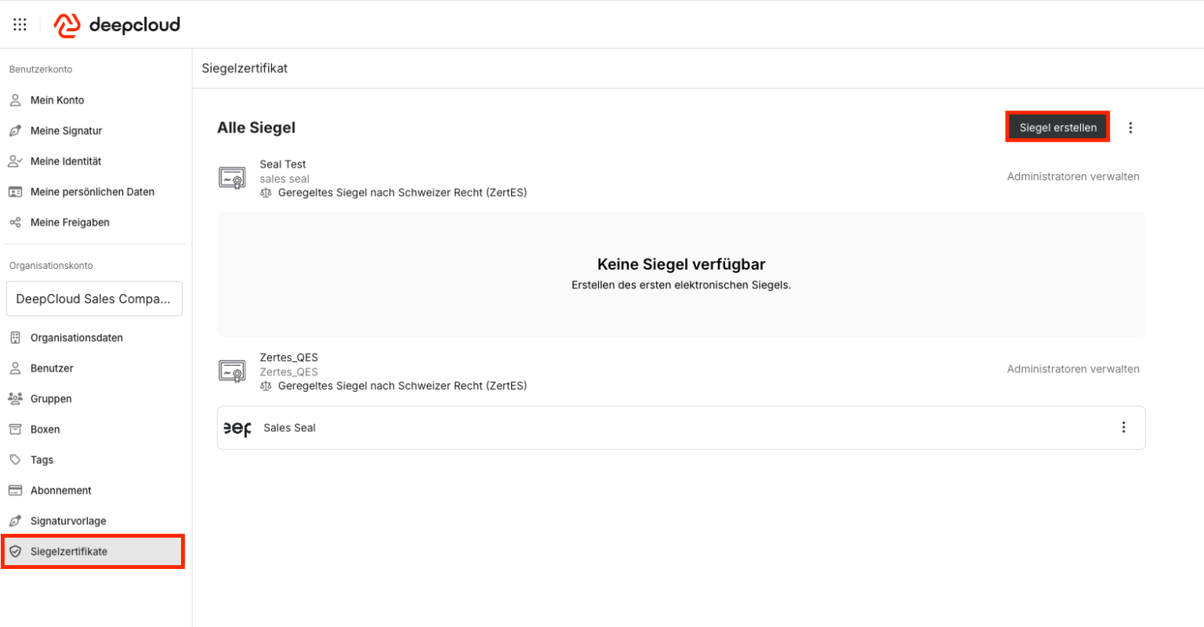The image size is (1204, 627).
Task: Open the Organisationsdaten section
Action: [x=76, y=337]
